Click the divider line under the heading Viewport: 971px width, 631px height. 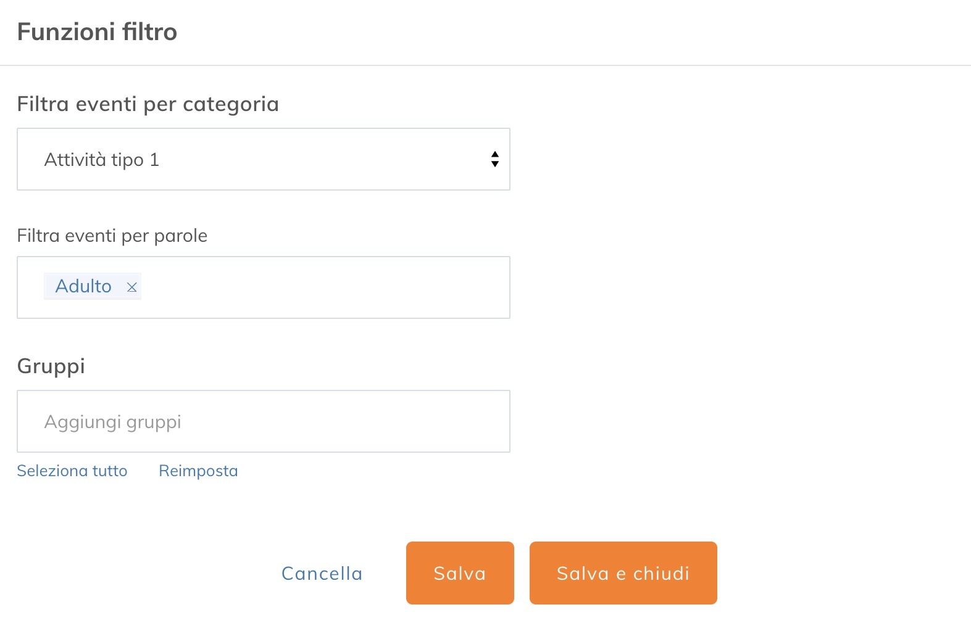485,65
